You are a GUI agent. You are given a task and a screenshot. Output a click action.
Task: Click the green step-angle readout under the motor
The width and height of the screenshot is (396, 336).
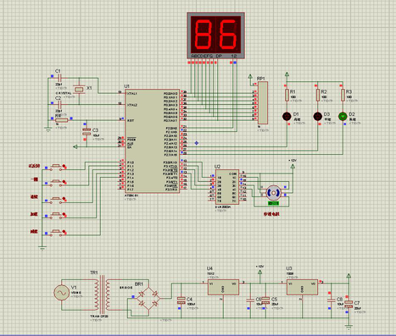click(x=273, y=203)
